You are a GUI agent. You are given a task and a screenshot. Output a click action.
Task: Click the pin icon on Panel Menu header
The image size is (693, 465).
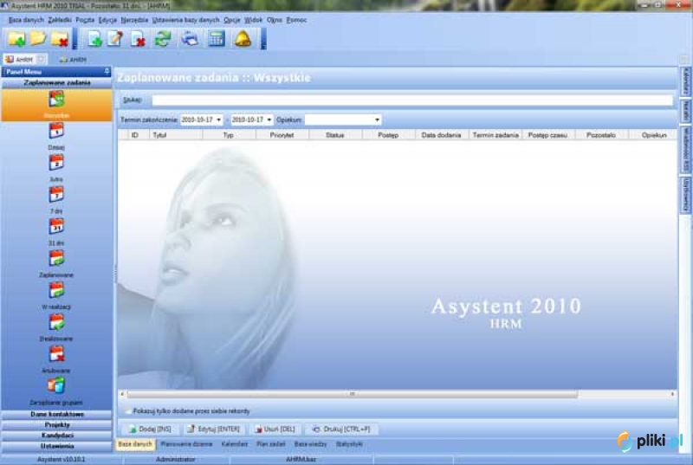[107, 71]
